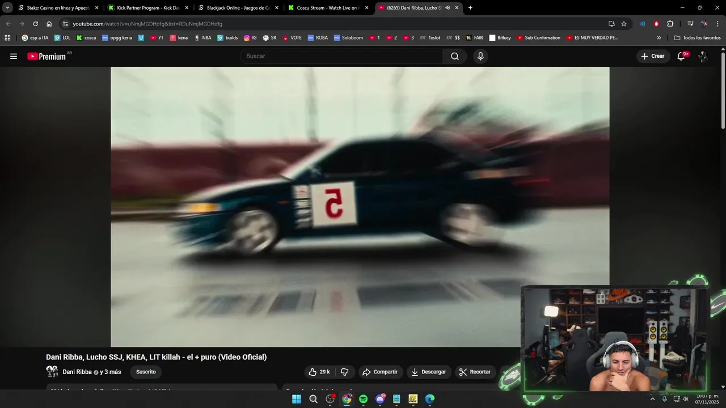Show hidden system tray icons
Image resolution: width=726 pixels, height=408 pixels.
coord(652,399)
